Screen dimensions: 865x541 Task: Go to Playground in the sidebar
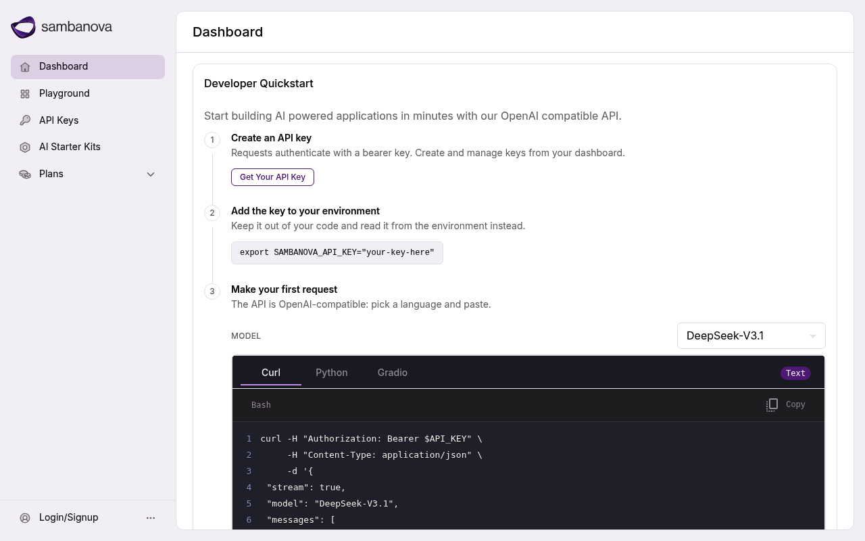[x=88, y=93]
